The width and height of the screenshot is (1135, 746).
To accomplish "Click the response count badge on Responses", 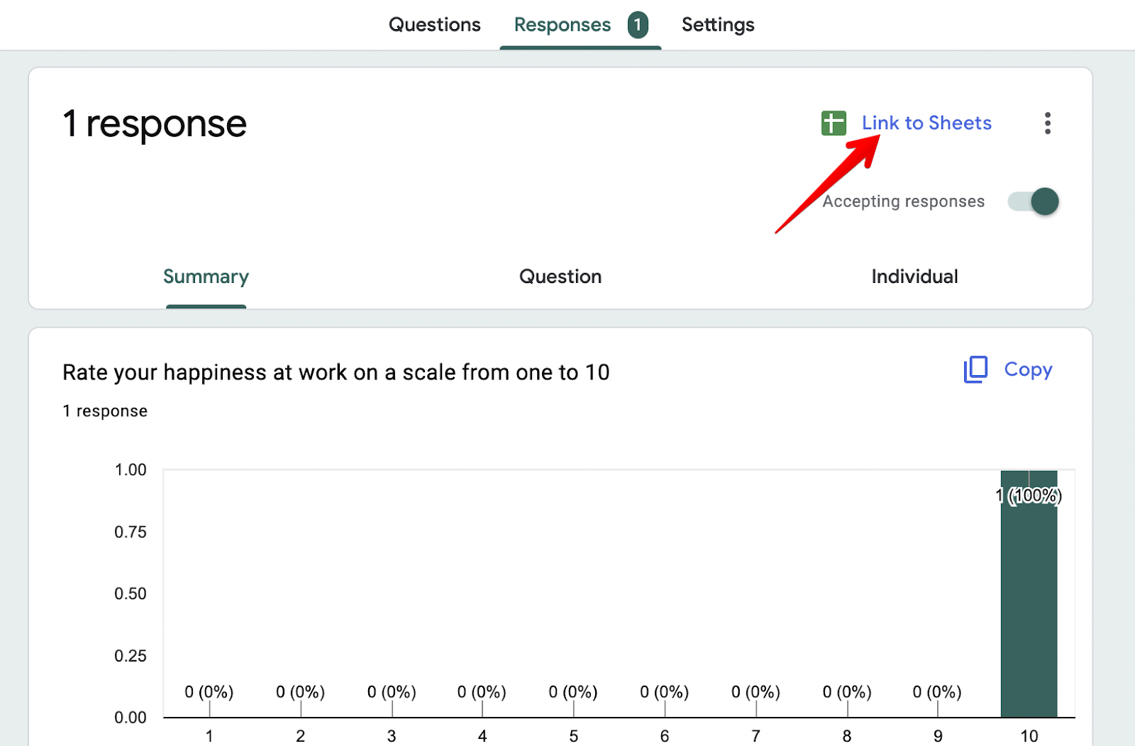I will click(638, 24).
